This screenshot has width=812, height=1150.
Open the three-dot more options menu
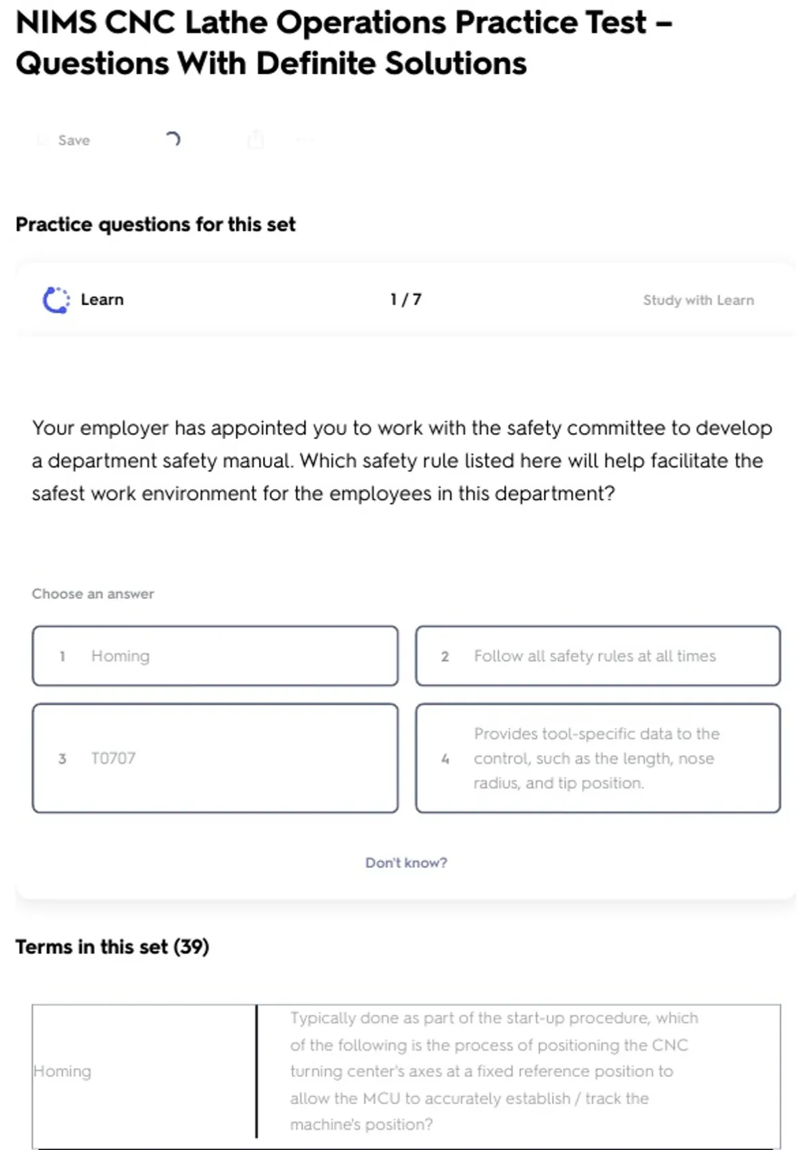tap(304, 140)
